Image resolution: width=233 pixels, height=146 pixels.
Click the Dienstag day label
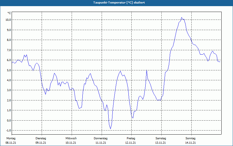tap(41, 138)
